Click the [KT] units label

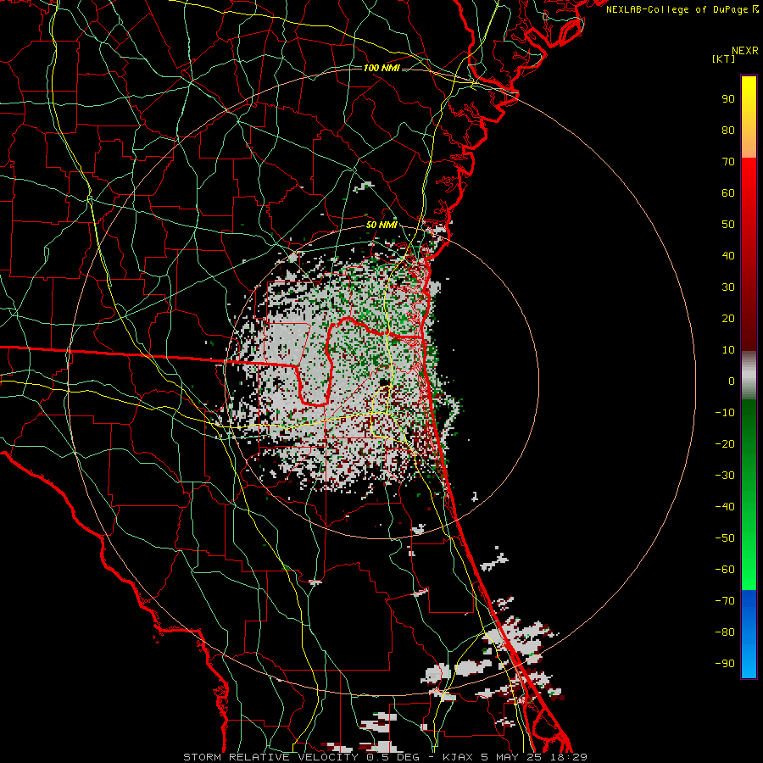click(724, 58)
